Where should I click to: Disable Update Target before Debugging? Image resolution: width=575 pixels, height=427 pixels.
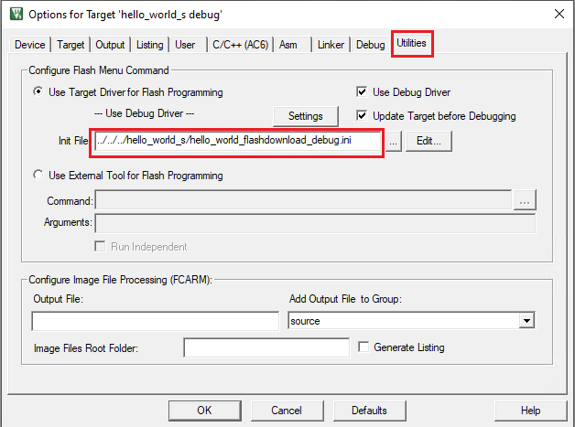(x=363, y=116)
